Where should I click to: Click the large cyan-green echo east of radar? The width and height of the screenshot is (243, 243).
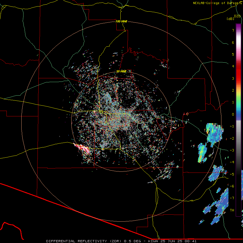coord(214,134)
